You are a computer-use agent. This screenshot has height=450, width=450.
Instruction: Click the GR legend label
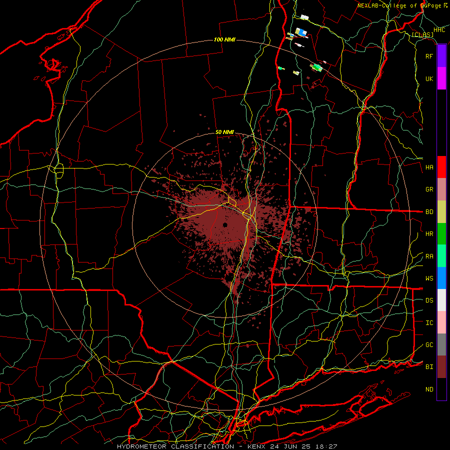click(429, 189)
